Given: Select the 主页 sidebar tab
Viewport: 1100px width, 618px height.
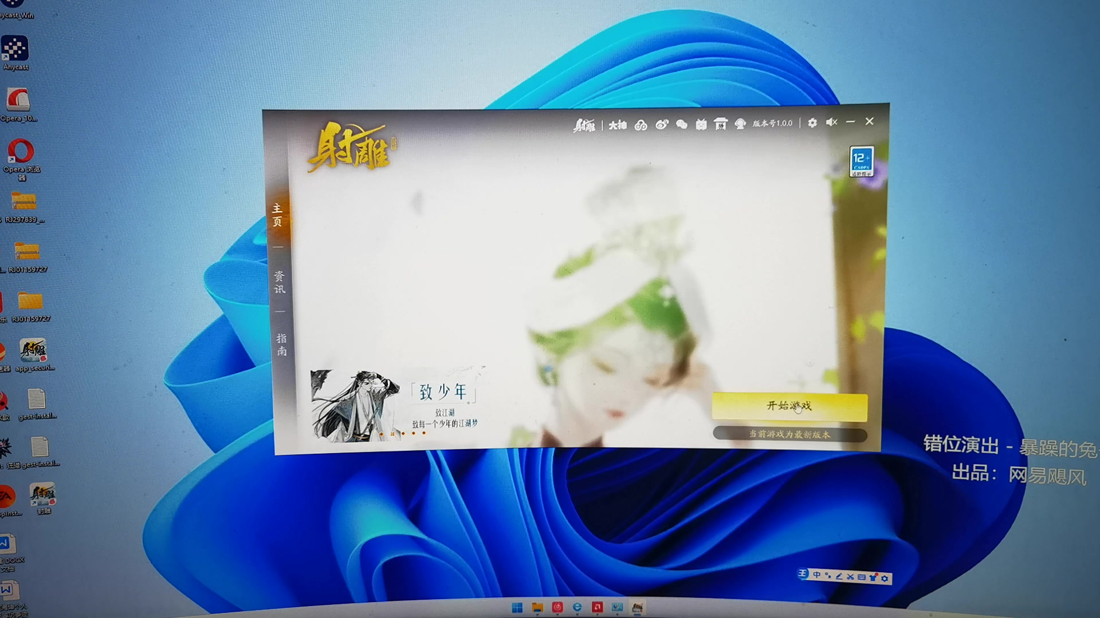Looking at the screenshot, I should click(277, 215).
